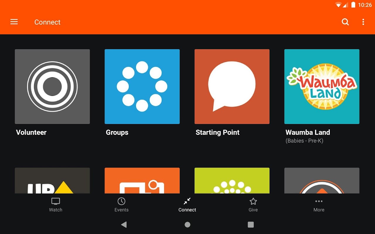
Task: Click the Volunteer label
Action: (x=31, y=133)
